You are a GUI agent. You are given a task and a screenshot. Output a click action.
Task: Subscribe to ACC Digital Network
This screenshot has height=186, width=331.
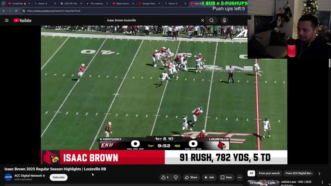point(59,177)
